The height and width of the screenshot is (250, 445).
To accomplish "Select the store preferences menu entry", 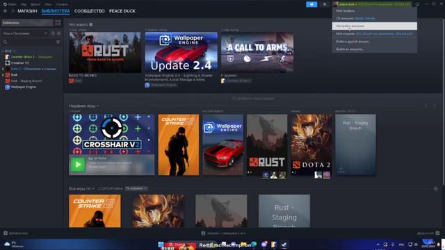I will click(x=375, y=26).
